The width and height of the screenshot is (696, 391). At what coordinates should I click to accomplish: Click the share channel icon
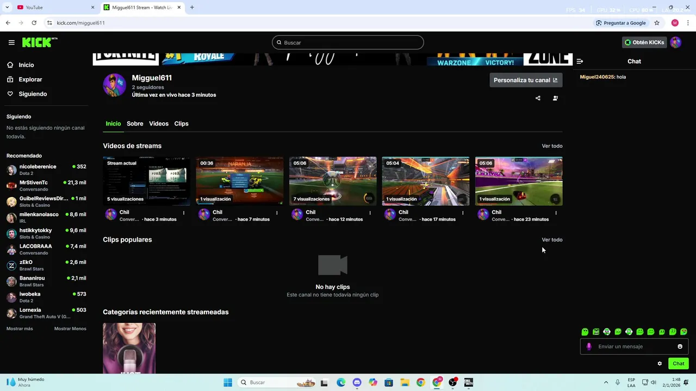(538, 98)
